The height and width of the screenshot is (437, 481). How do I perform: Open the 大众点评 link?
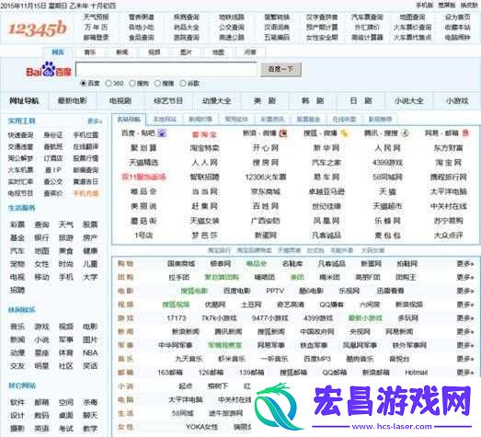[449, 236]
